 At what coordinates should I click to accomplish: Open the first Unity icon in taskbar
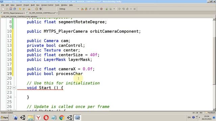coord(23,118)
